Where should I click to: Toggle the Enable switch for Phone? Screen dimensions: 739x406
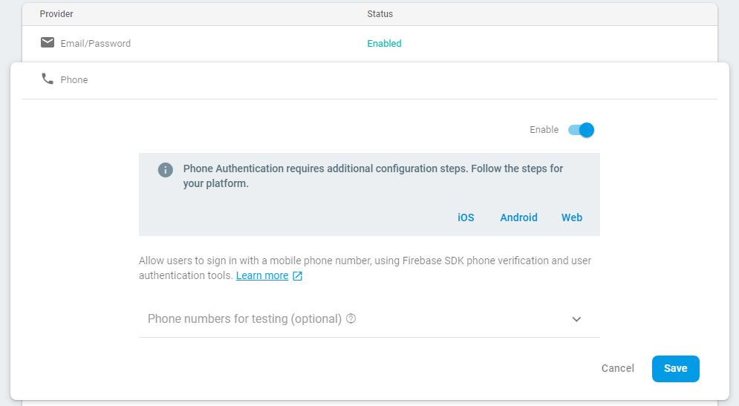point(581,130)
